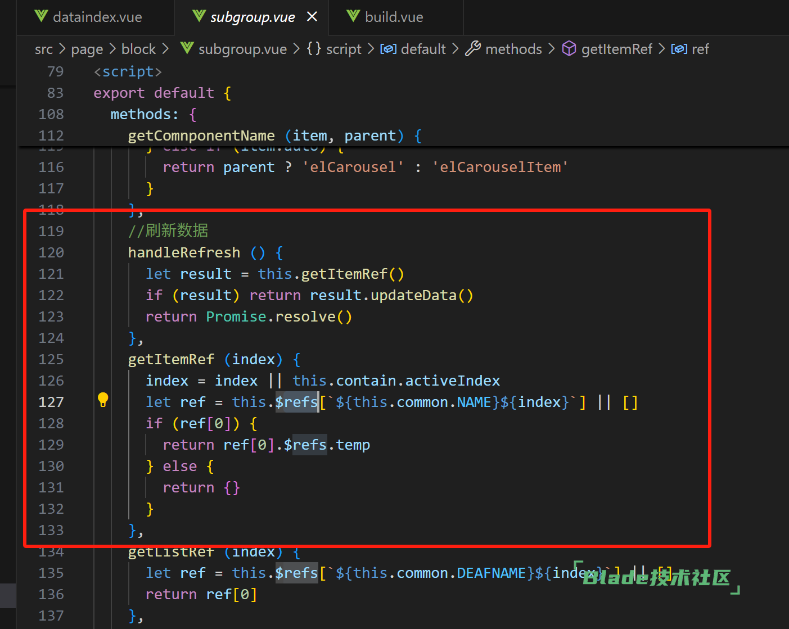Click the handleRefresh method name
Image resolution: width=789 pixels, height=629 pixels.
(x=184, y=252)
